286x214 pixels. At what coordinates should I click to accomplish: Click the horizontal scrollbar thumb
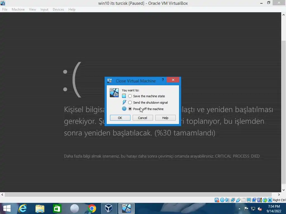click(x=138, y=194)
